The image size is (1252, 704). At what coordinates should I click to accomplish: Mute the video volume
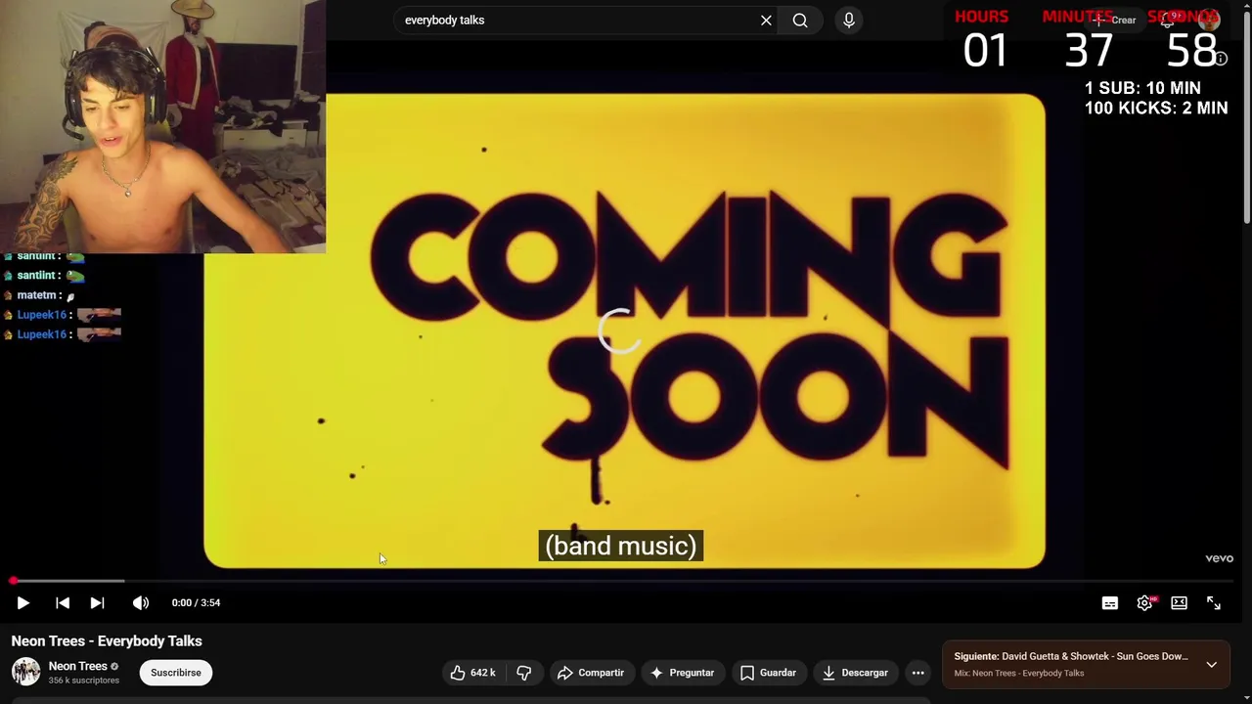coord(141,603)
